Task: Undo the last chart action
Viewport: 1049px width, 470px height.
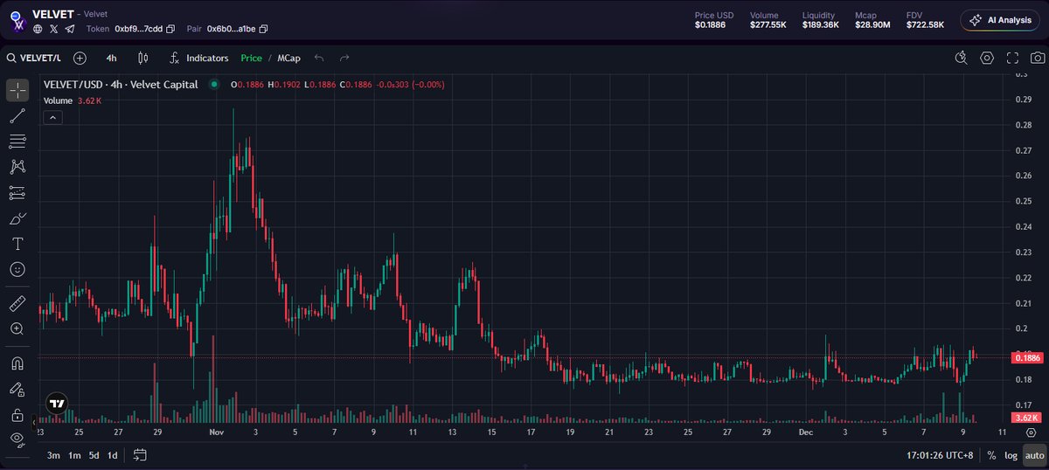Action: [x=319, y=58]
